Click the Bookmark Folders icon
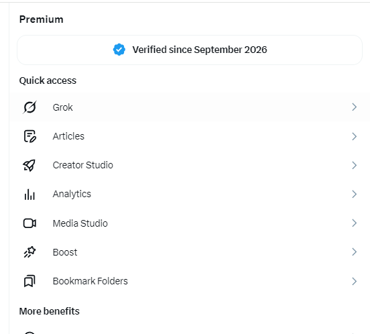Screen dimensions: 370x334 pyautogui.click(x=29, y=281)
